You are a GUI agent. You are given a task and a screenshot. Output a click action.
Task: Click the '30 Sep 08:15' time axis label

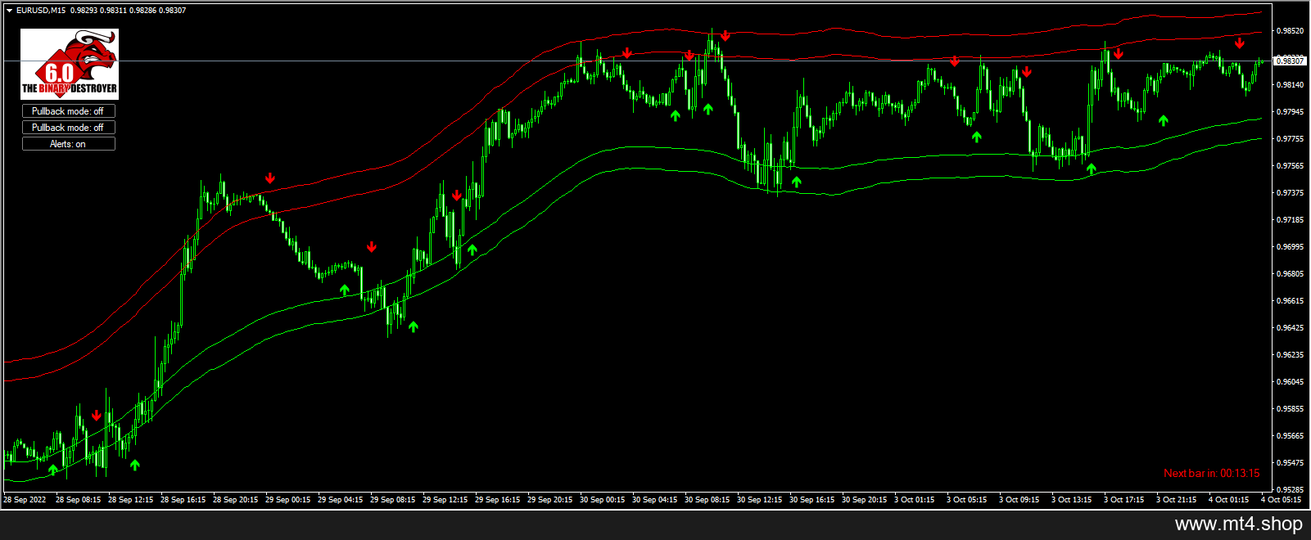[707, 500]
